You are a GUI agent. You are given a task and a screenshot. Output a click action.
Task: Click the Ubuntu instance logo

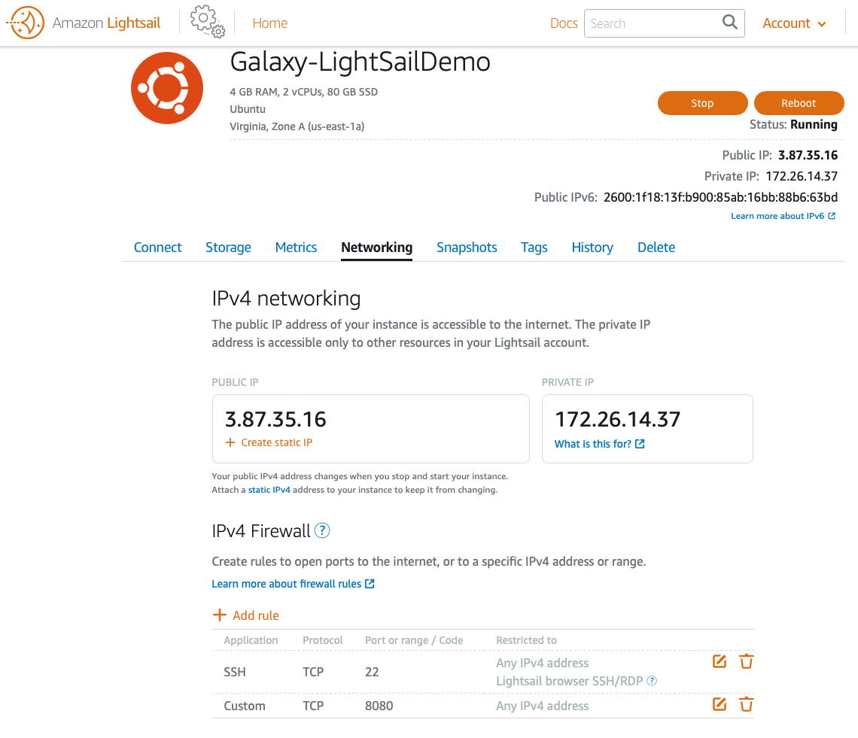pos(167,88)
